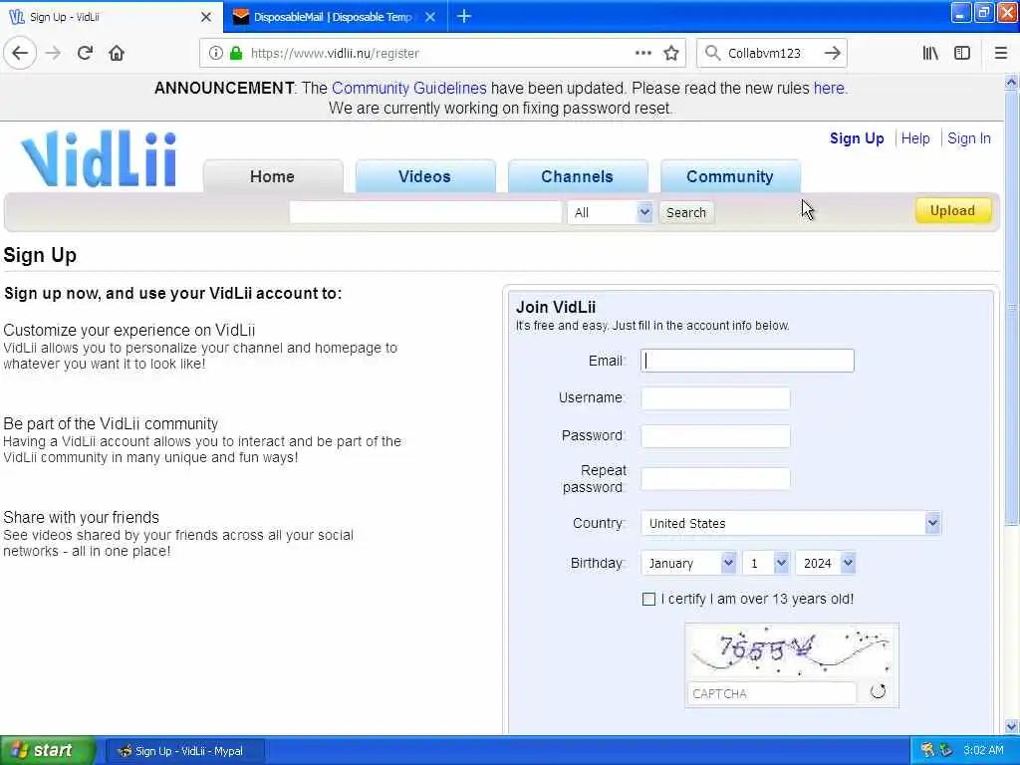
Task: Bookmark this page with the star icon
Action: coord(671,54)
